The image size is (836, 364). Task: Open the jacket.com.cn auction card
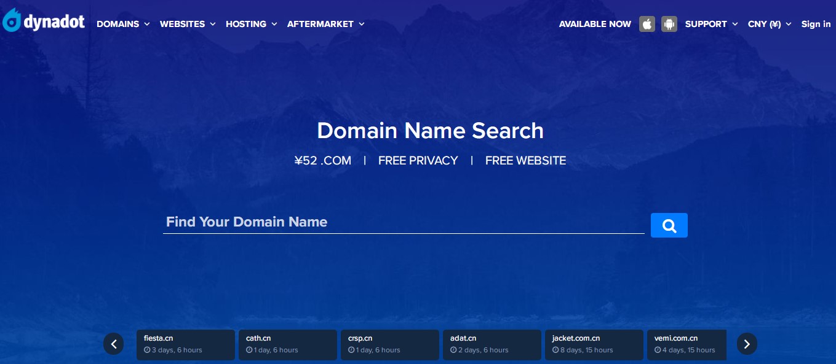click(x=594, y=345)
